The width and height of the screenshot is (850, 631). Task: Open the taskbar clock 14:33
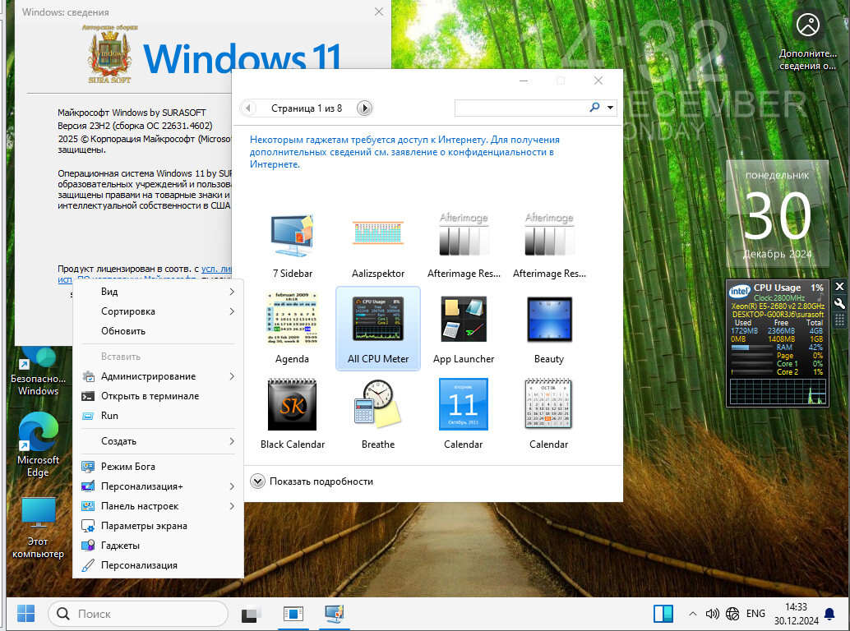click(x=796, y=614)
